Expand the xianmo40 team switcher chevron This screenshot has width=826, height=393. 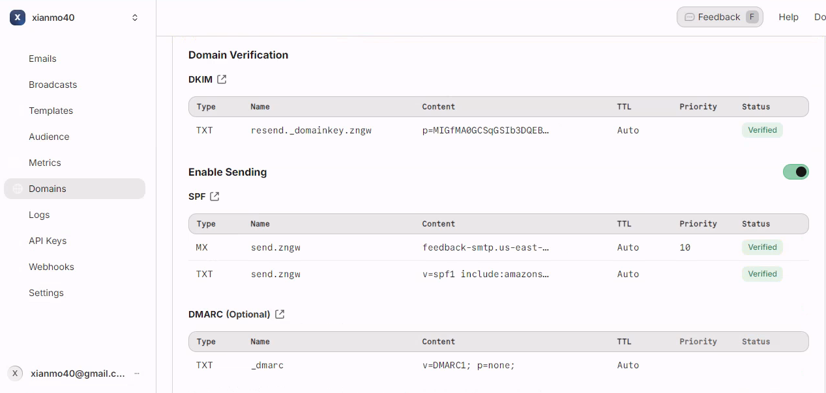pyautogui.click(x=135, y=18)
